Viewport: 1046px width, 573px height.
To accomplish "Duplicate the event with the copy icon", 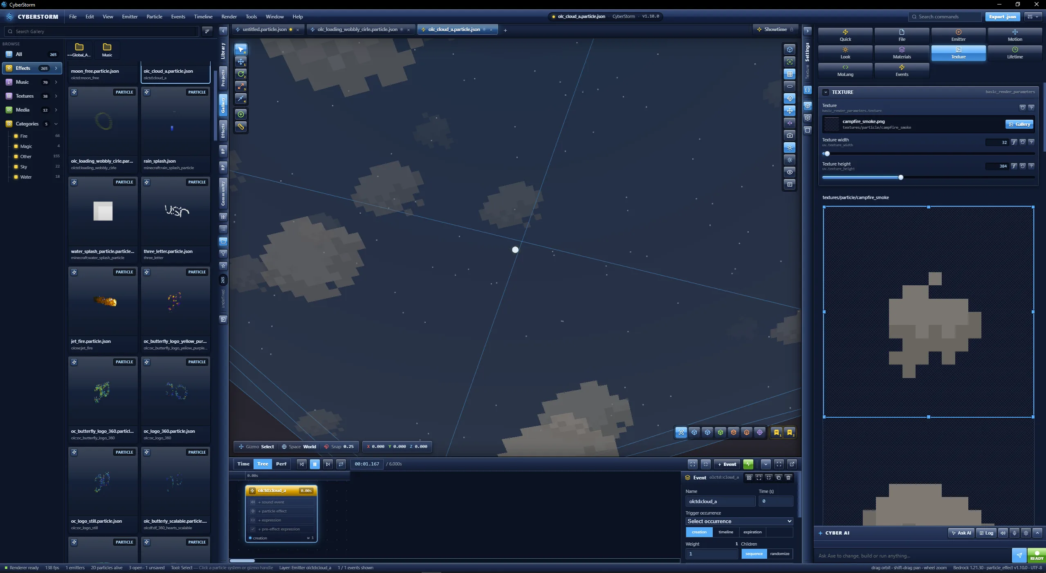I will [778, 477].
